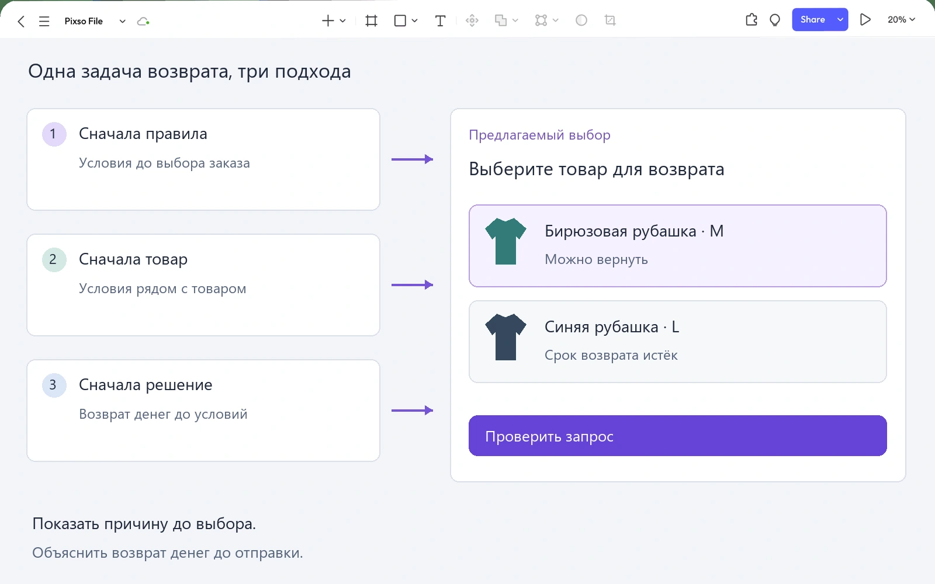
Task: Click the text Показать причину до выбора.
Action: pyautogui.click(x=144, y=524)
